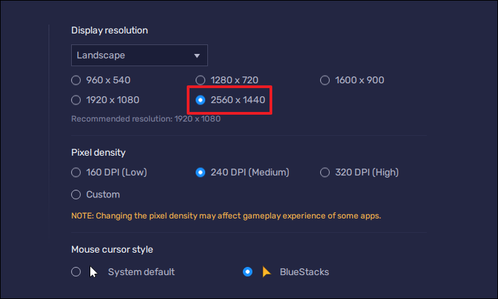Open the Landscape orientation dropdown
The width and height of the screenshot is (498, 299).
tap(140, 55)
